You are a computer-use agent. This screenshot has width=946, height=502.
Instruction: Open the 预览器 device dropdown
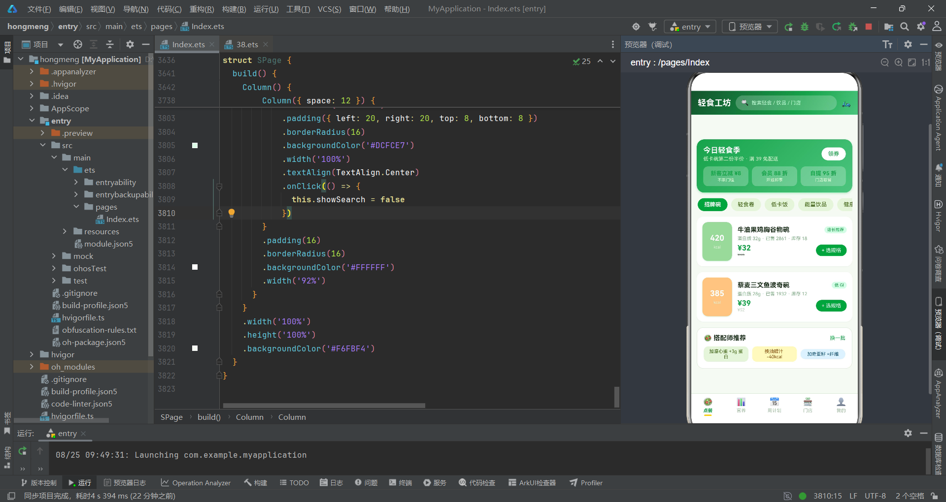tap(750, 27)
